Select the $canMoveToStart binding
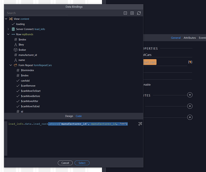Viewport: 206px width, 172px height. pos(30,91)
